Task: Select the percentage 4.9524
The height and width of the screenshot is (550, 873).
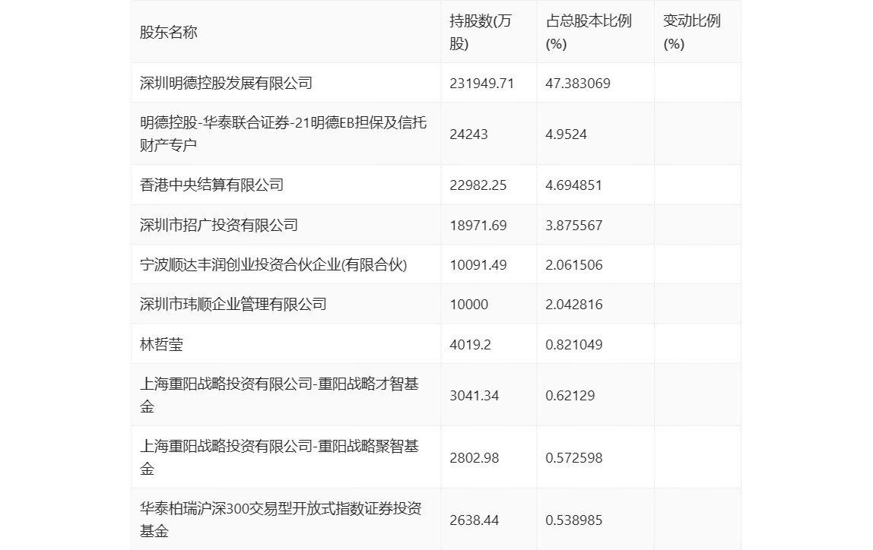Action: 567,134
